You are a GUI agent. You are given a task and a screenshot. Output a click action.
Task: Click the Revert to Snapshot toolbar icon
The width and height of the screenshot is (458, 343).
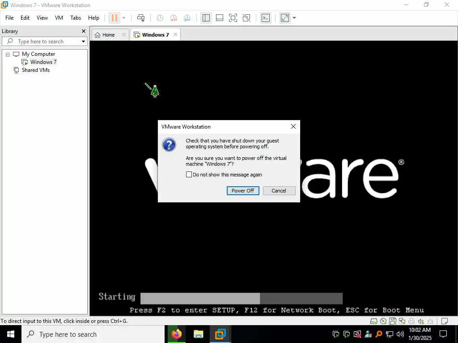tap(174, 18)
